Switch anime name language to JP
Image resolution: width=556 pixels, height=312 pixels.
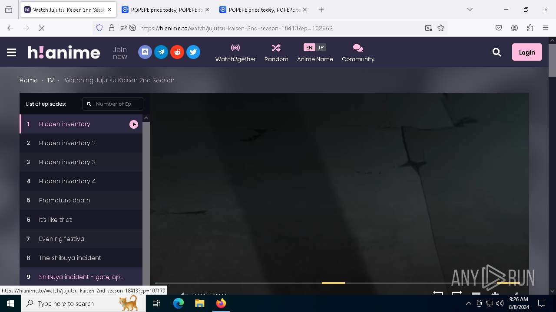pos(321,48)
